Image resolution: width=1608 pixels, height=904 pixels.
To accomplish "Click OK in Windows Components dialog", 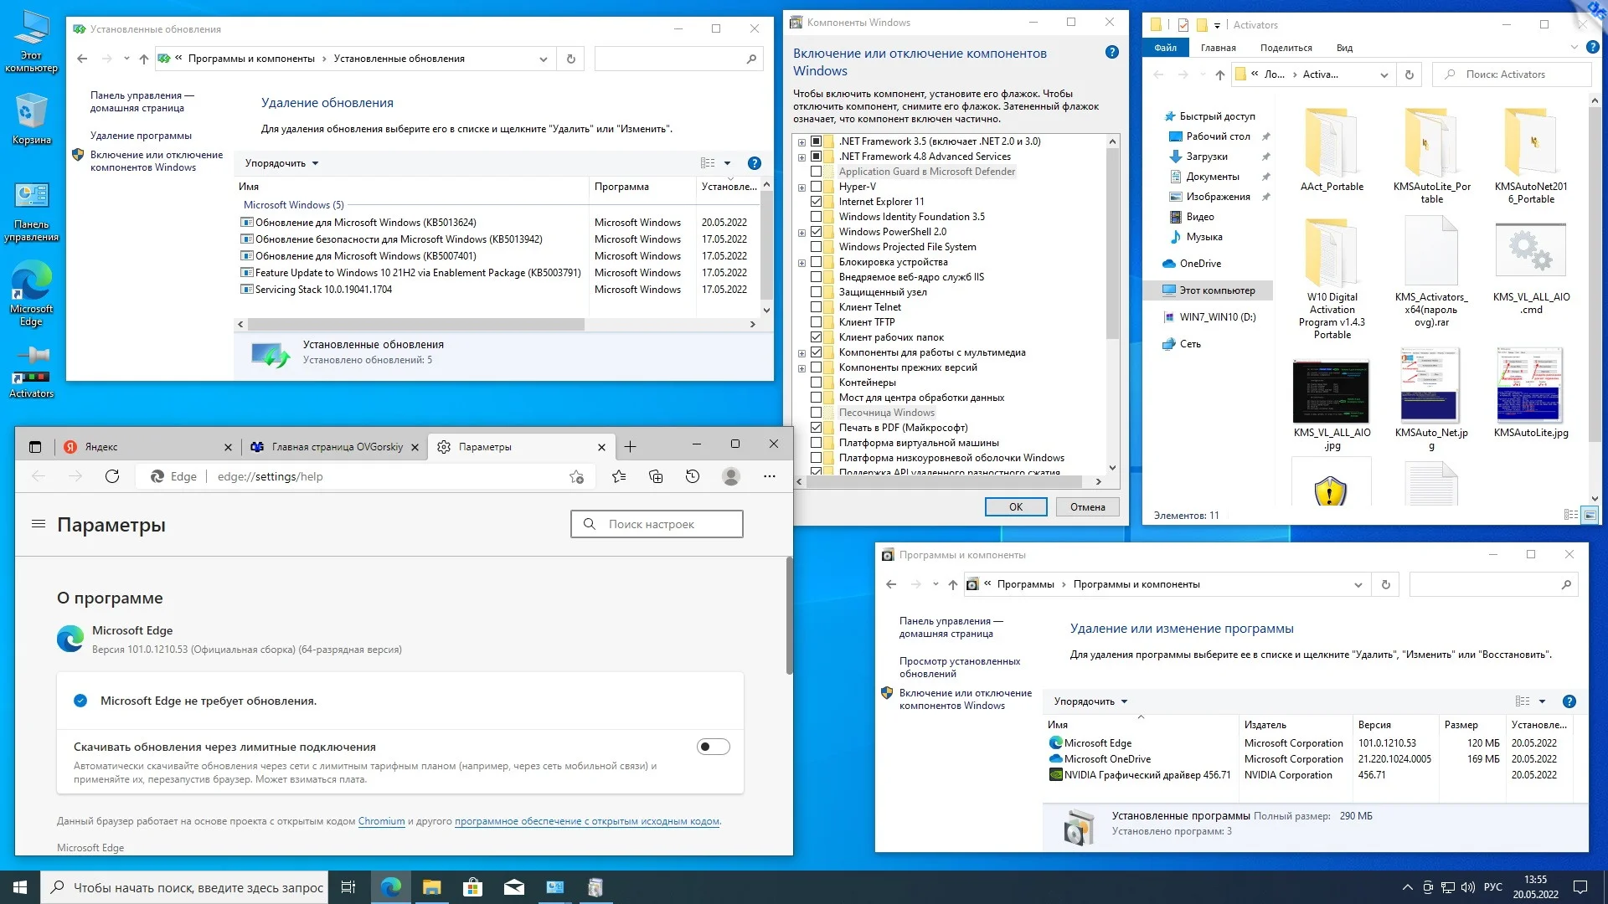I will click(x=1015, y=506).
